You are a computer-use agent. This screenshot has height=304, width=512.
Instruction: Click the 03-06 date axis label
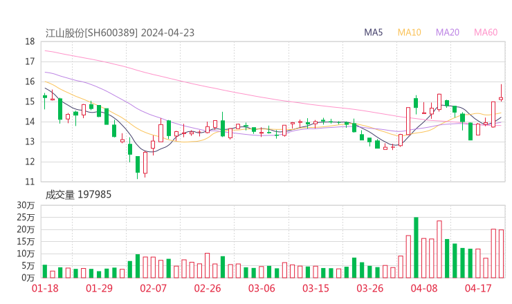pyautogui.click(x=262, y=288)
